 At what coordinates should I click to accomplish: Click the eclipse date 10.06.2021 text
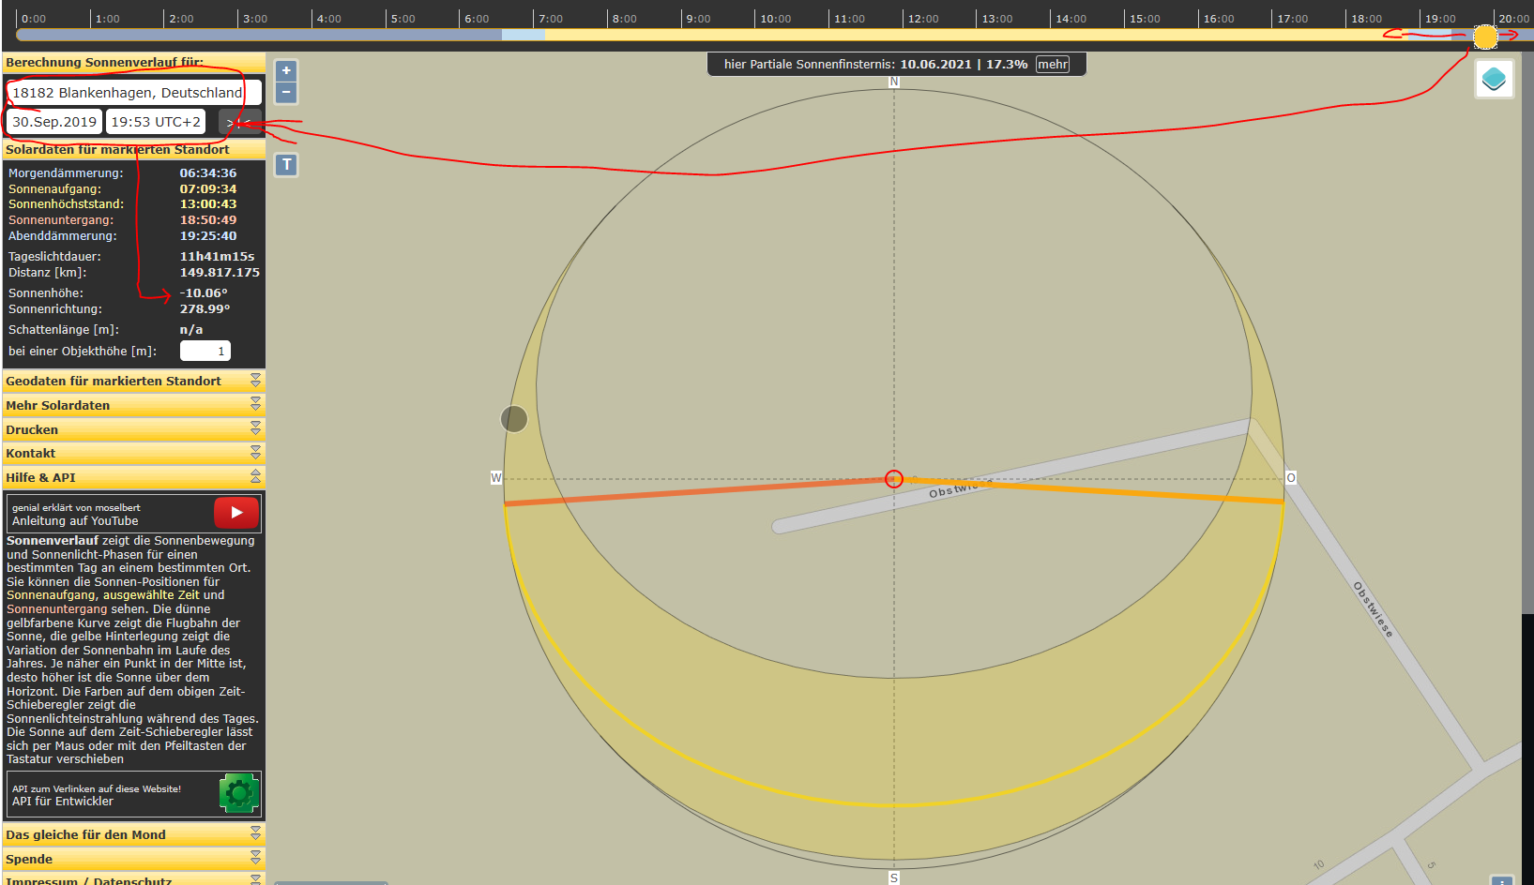tap(935, 65)
